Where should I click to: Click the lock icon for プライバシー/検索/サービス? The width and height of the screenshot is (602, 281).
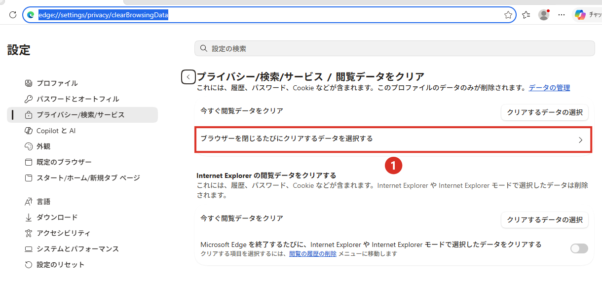[28, 114]
